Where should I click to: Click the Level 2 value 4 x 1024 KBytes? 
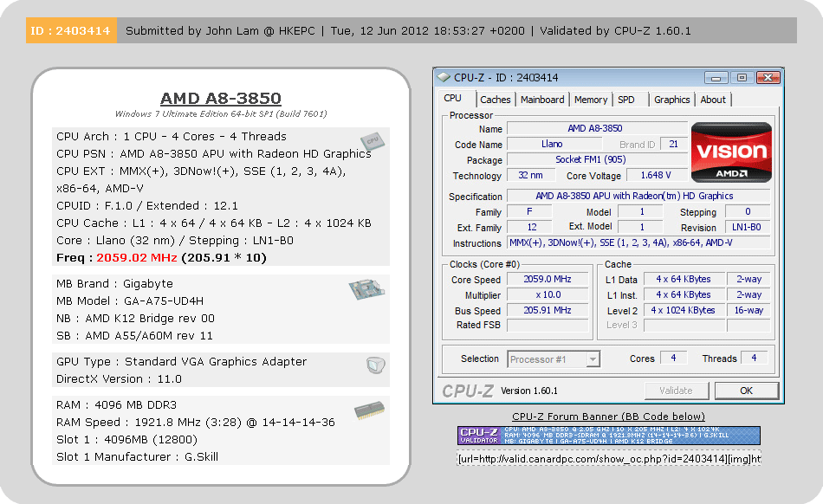pyautogui.click(x=684, y=311)
